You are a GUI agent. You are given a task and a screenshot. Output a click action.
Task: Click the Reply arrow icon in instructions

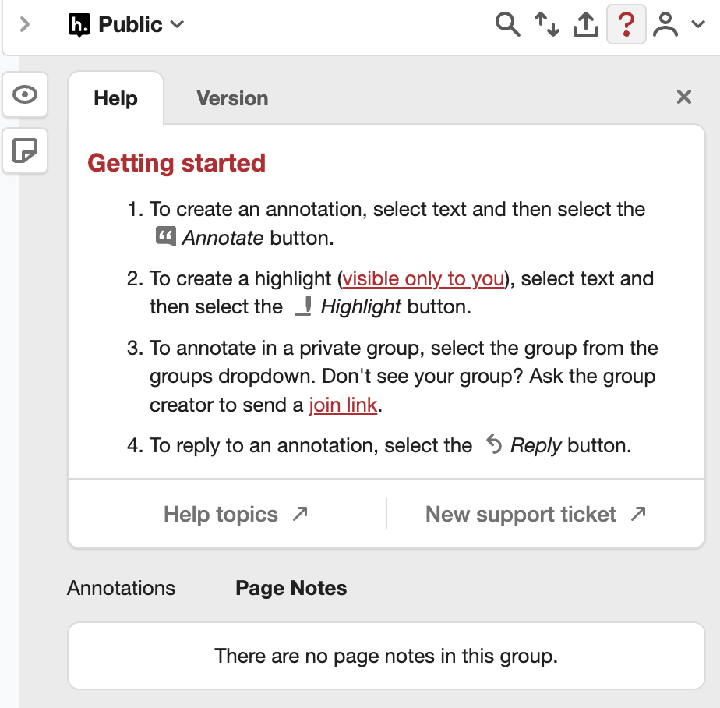click(x=494, y=444)
